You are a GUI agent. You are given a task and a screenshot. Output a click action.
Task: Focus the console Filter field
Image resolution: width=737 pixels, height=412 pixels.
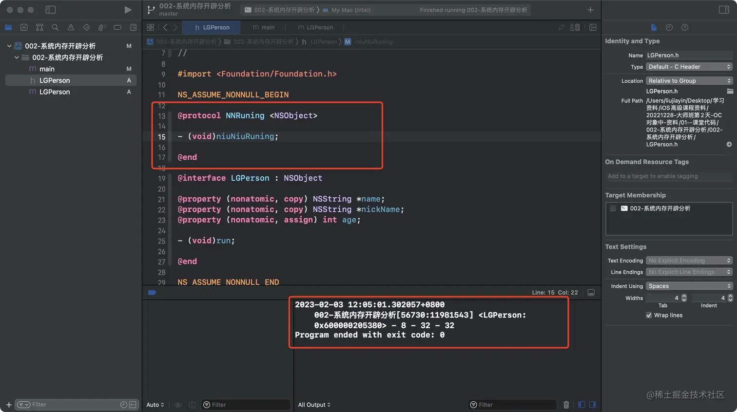[x=512, y=405]
